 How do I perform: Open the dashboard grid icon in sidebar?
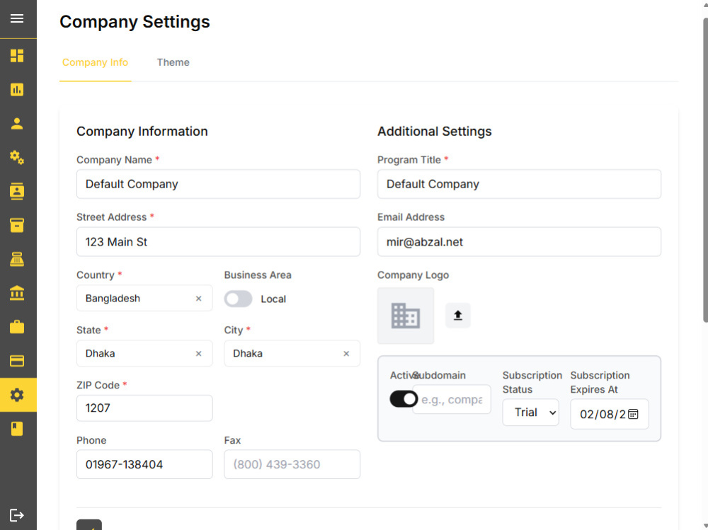17,55
